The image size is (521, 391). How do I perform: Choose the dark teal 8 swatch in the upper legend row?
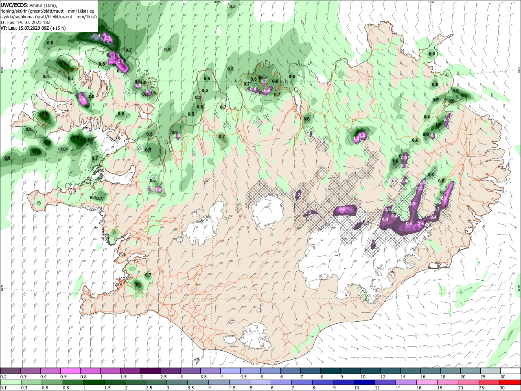coord(330,371)
